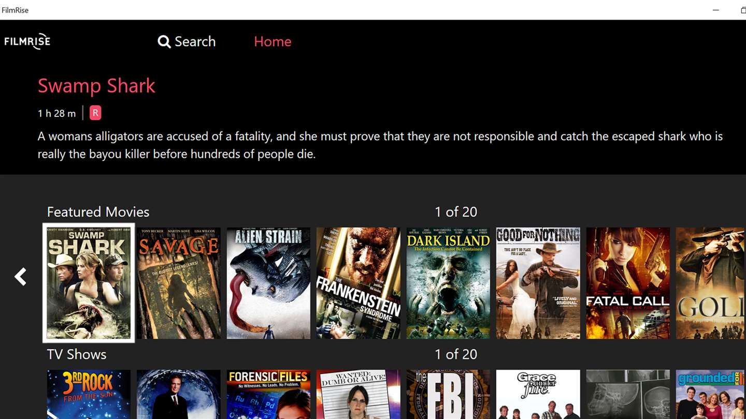This screenshot has width=746, height=419.
Task: Open the Gold movie poster at row end
Action: [711, 283]
